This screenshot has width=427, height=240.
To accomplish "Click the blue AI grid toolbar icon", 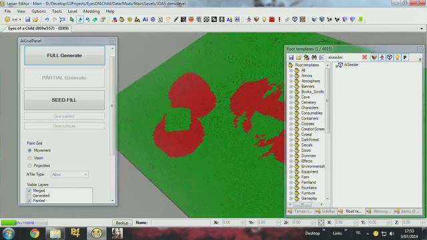I will click(145, 19).
